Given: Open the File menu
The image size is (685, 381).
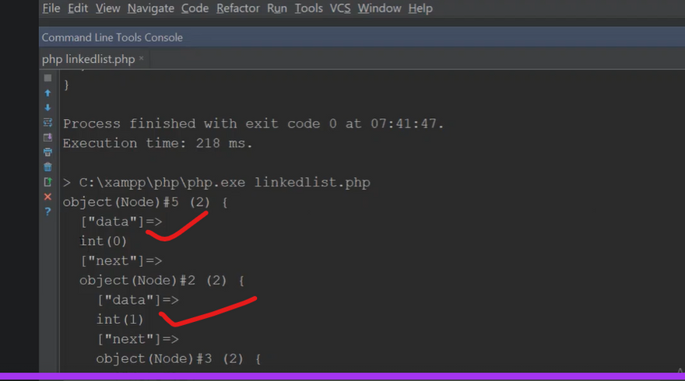Looking at the screenshot, I should (51, 9).
